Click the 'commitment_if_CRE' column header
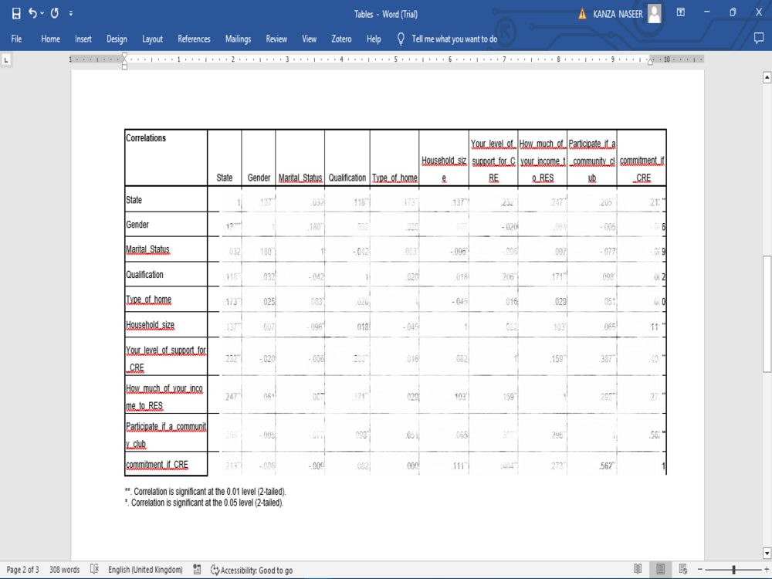The width and height of the screenshot is (772, 579). click(x=642, y=169)
